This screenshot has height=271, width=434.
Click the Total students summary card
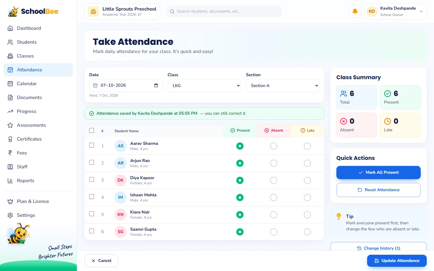click(x=357, y=97)
